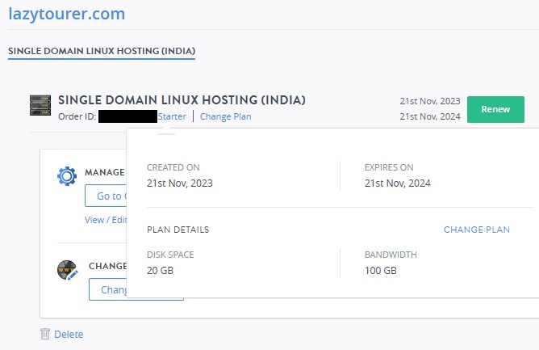This screenshot has height=350, width=539.
Task: Click the server rack icon beside hosting title
Action: pos(40,105)
